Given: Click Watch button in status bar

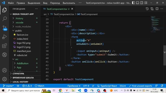Looking at the screenshot, I should point(39,86).
